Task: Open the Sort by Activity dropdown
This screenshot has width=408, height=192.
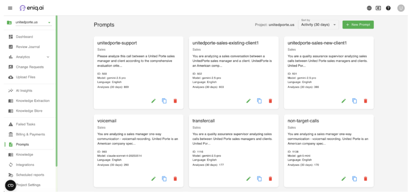Action: pos(318,25)
